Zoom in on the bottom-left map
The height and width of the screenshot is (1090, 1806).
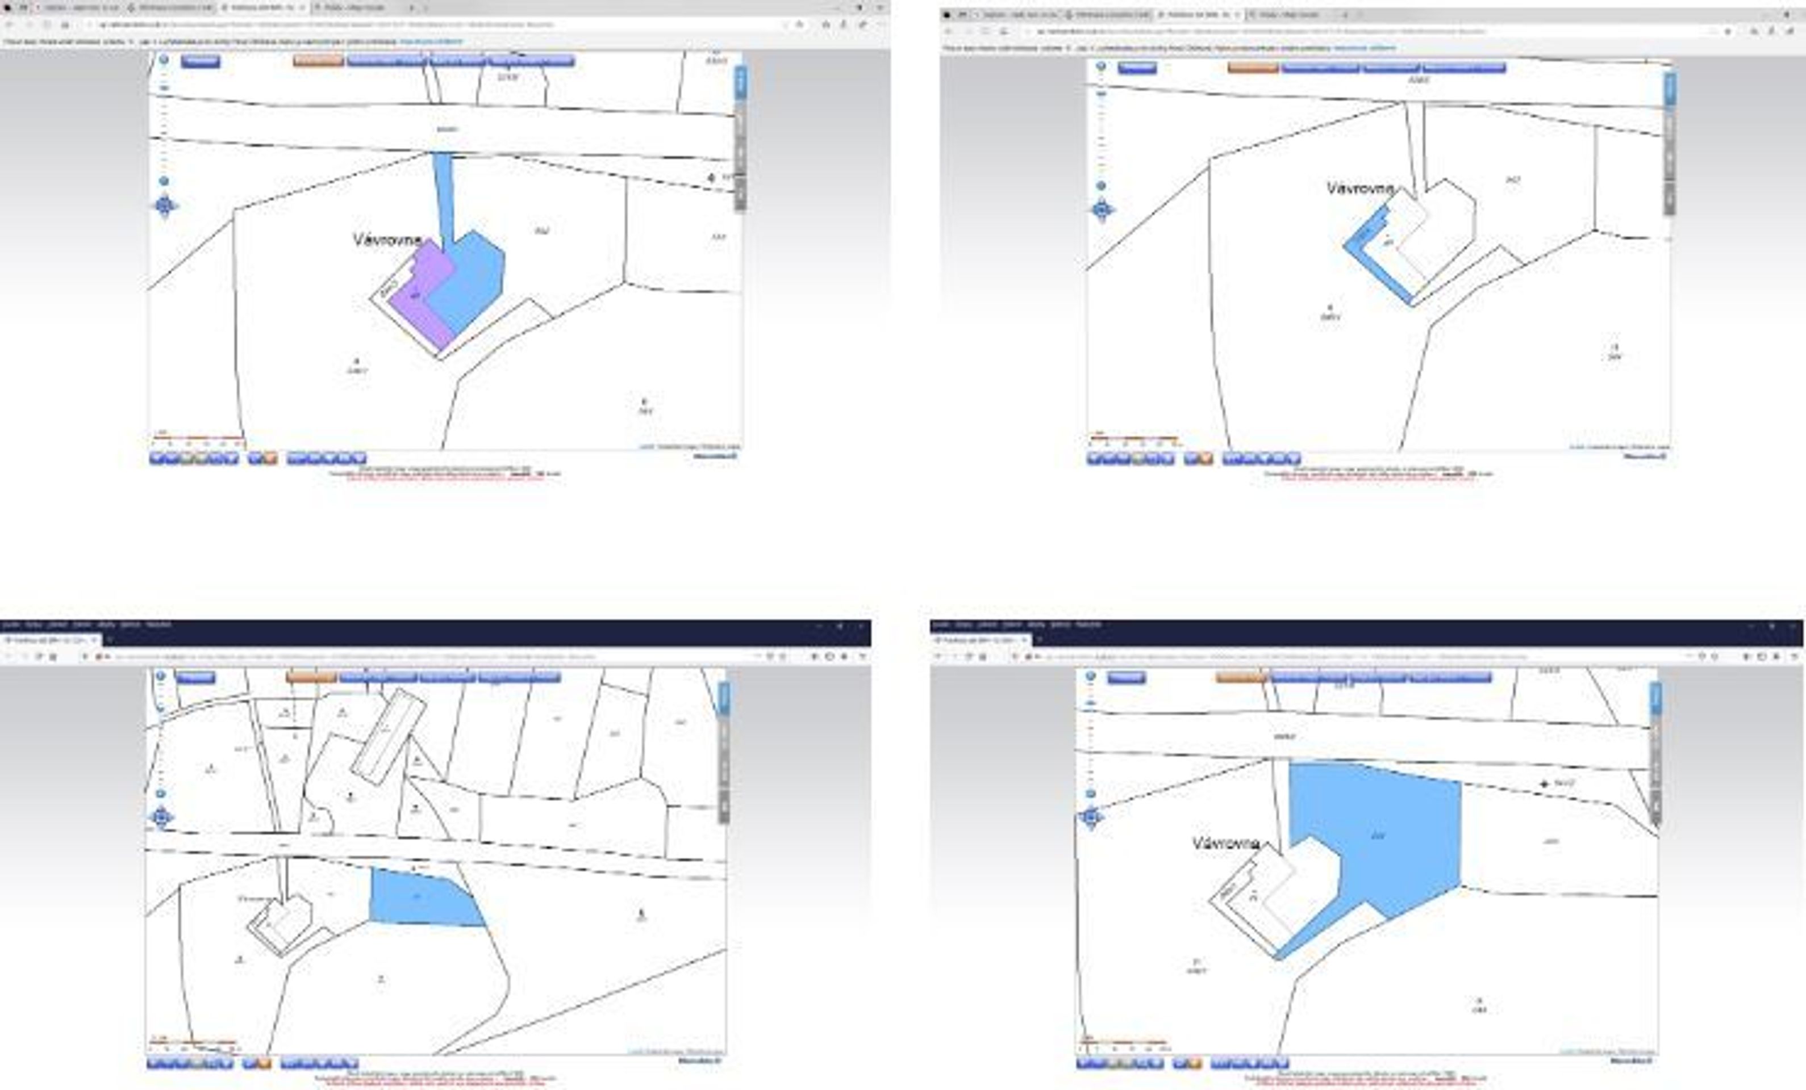tap(161, 676)
